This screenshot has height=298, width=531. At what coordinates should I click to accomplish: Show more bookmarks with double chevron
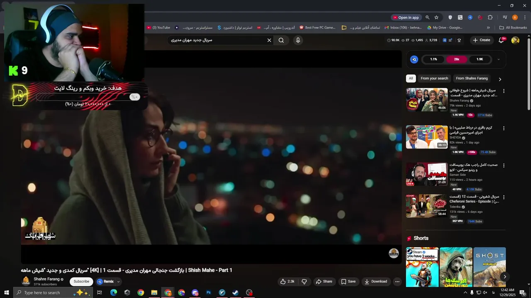(488, 28)
